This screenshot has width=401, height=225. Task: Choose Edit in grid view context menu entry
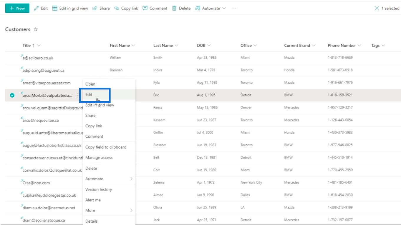[109, 105]
